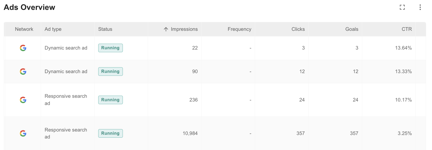Sort by the CTR column header
Screen dimensions: 432x150
click(407, 29)
